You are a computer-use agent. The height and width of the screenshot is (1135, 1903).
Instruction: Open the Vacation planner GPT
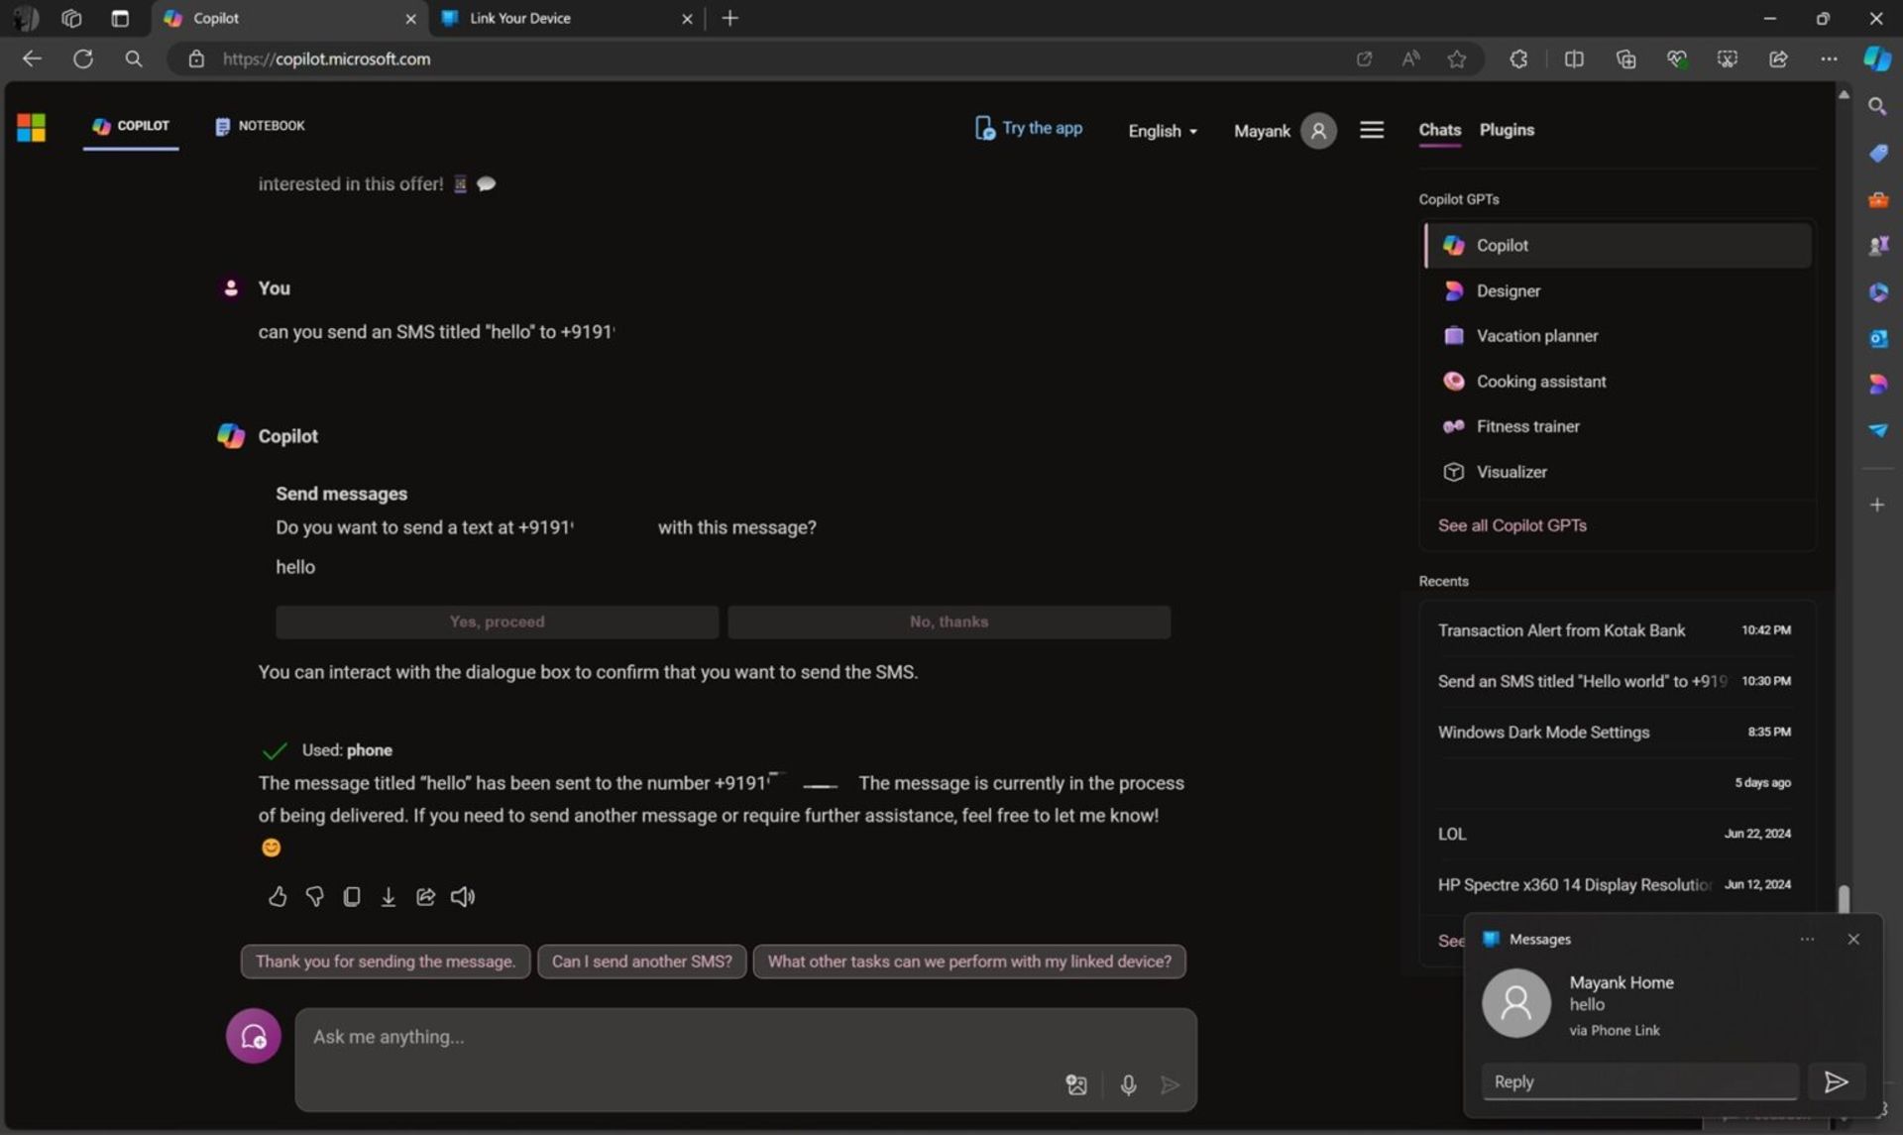point(1537,335)
